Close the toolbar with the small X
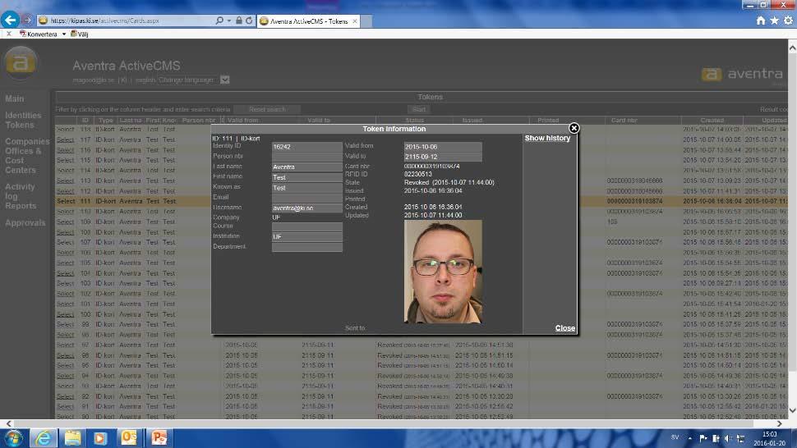 [8, 34]
